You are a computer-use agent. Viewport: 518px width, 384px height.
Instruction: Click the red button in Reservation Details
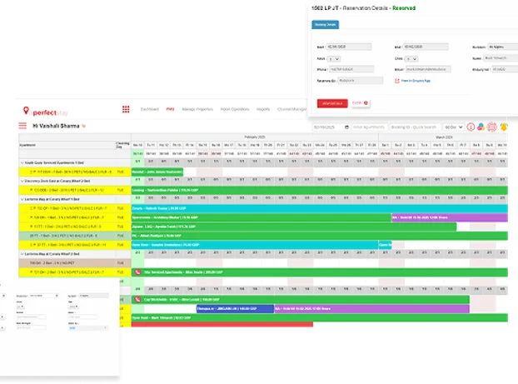click(x=332, y=103)
